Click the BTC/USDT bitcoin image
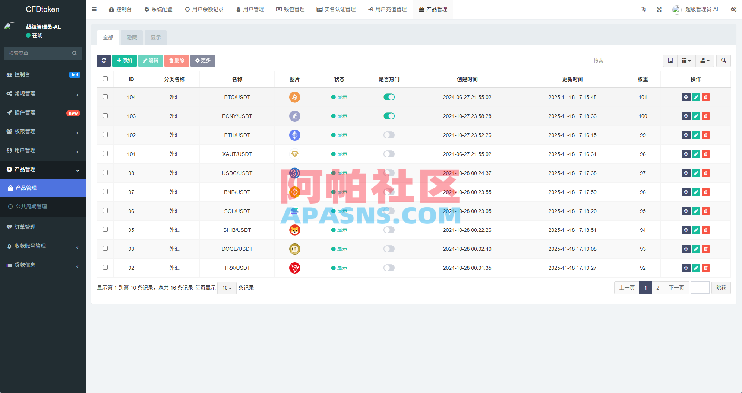 point(295,97)
